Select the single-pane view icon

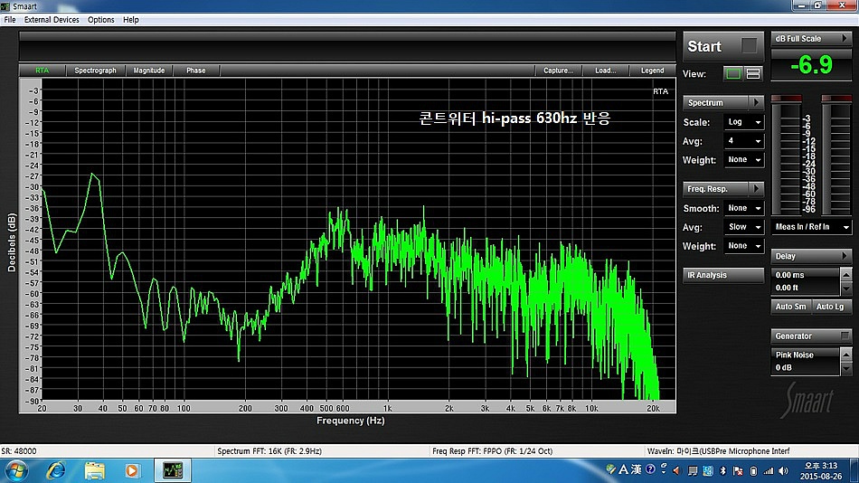coord(733,73)
